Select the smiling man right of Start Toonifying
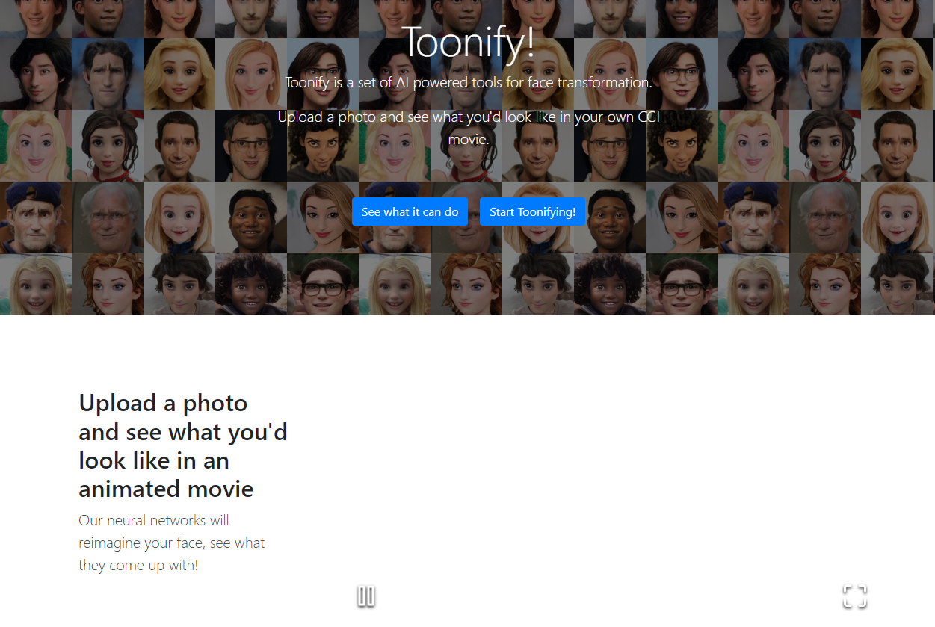The height and width of the screenshot is (627, 935). click(610, 217)
